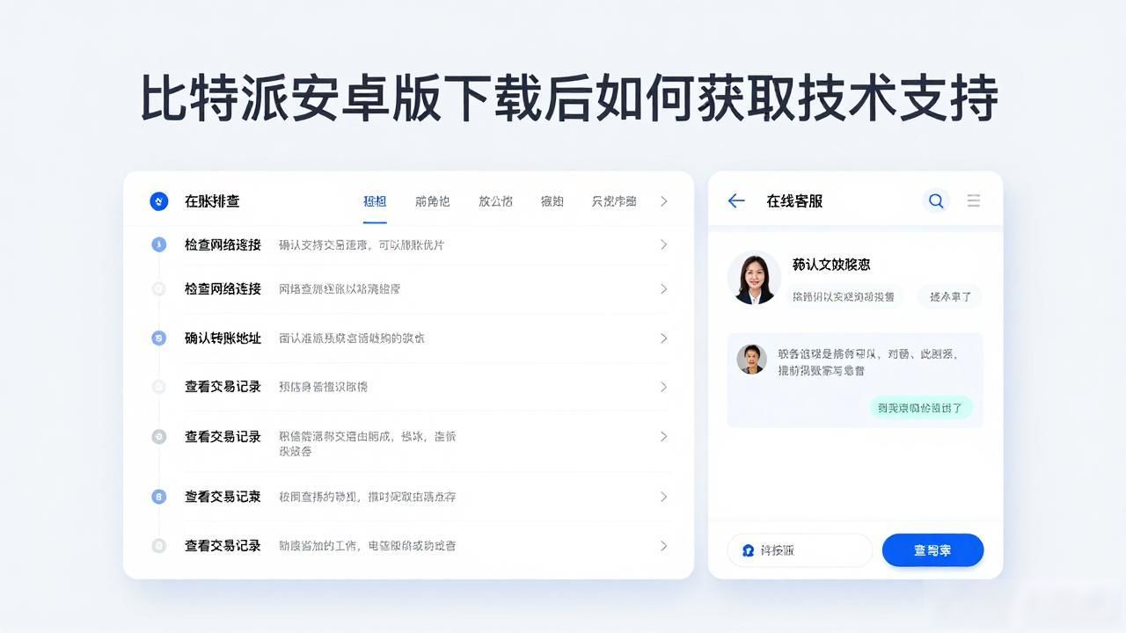Open the chevron on the 查看交易记录 row with two-line description
1126x633 pixels.
664,436
